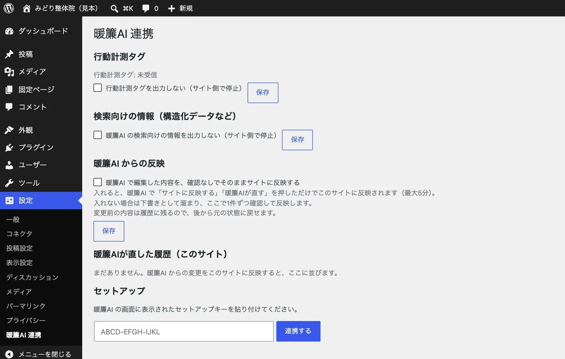Image resolution: width=565 pixels, height=359 pixels.
Task: Save the 行動計測タグ section
Action: 263,93
